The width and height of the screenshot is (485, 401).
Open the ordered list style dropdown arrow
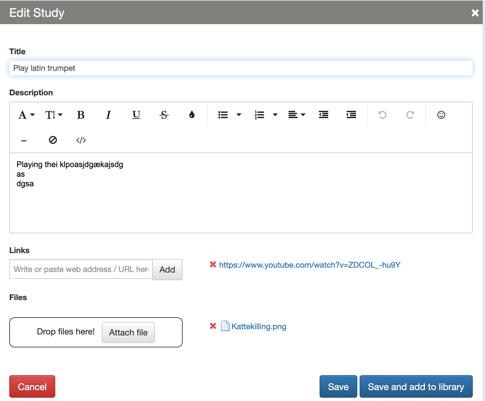click(275, 115)
